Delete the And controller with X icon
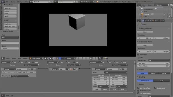This screenshot has width=173, height=97. click(x=77, y=69)
